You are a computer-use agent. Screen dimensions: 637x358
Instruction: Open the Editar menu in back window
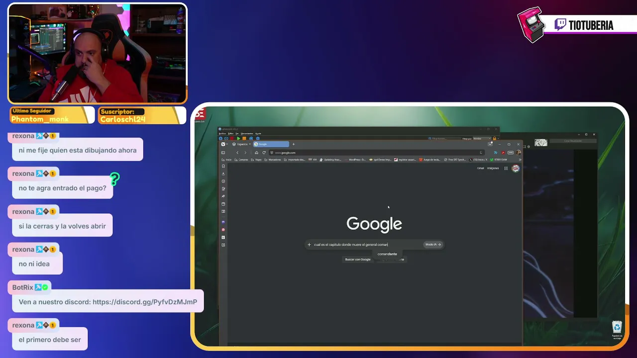[x=230, y=133]
